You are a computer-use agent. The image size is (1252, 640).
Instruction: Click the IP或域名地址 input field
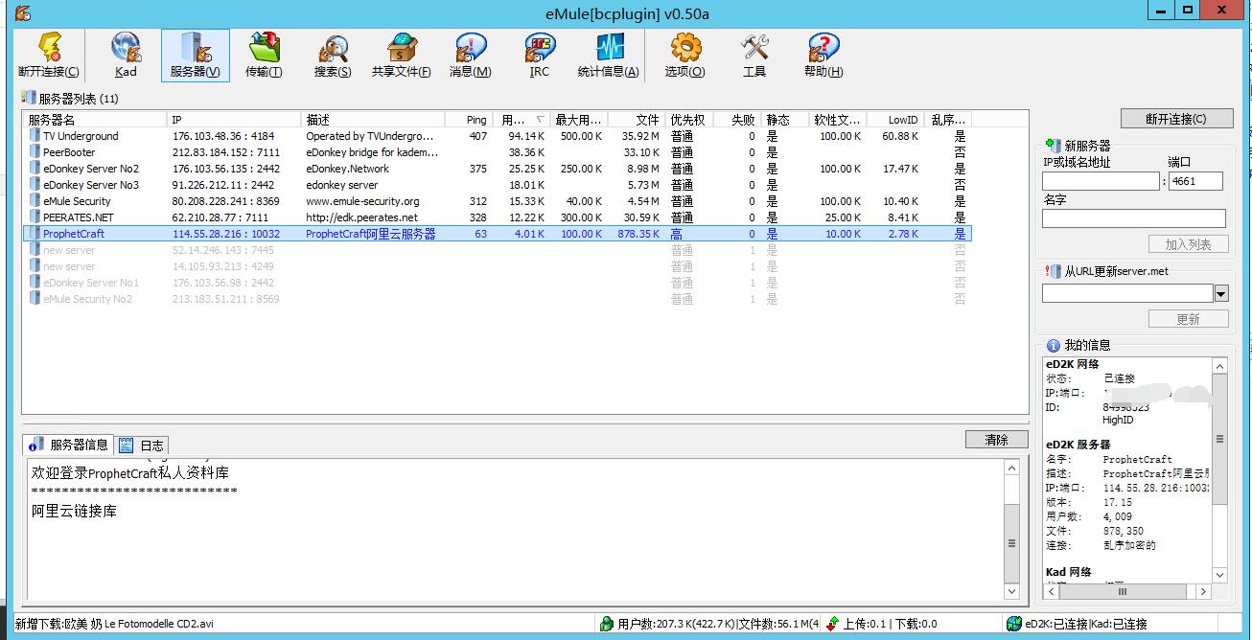(1101, 180)
